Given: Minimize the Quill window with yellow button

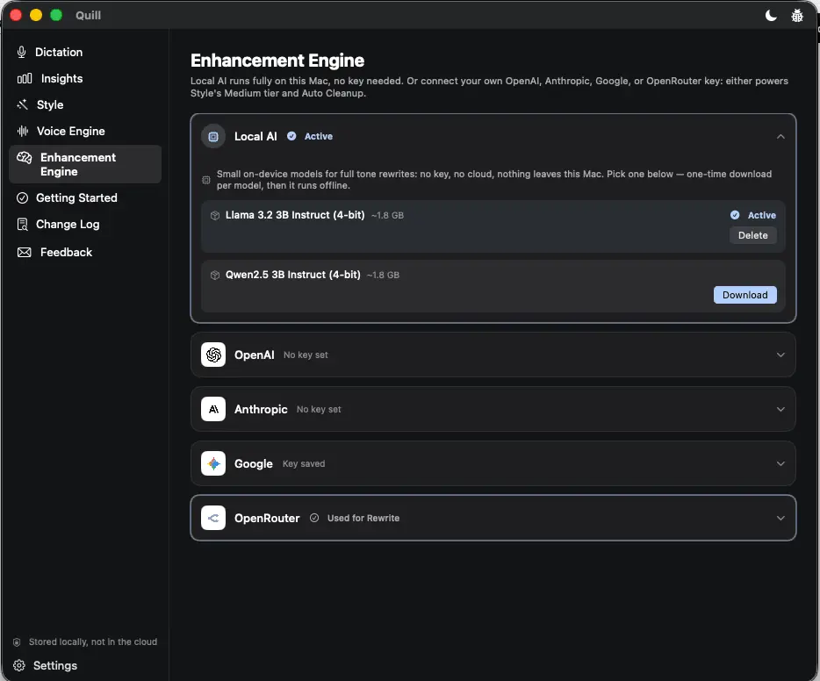Looking at the screenshot, I should [x=36, y=15].
